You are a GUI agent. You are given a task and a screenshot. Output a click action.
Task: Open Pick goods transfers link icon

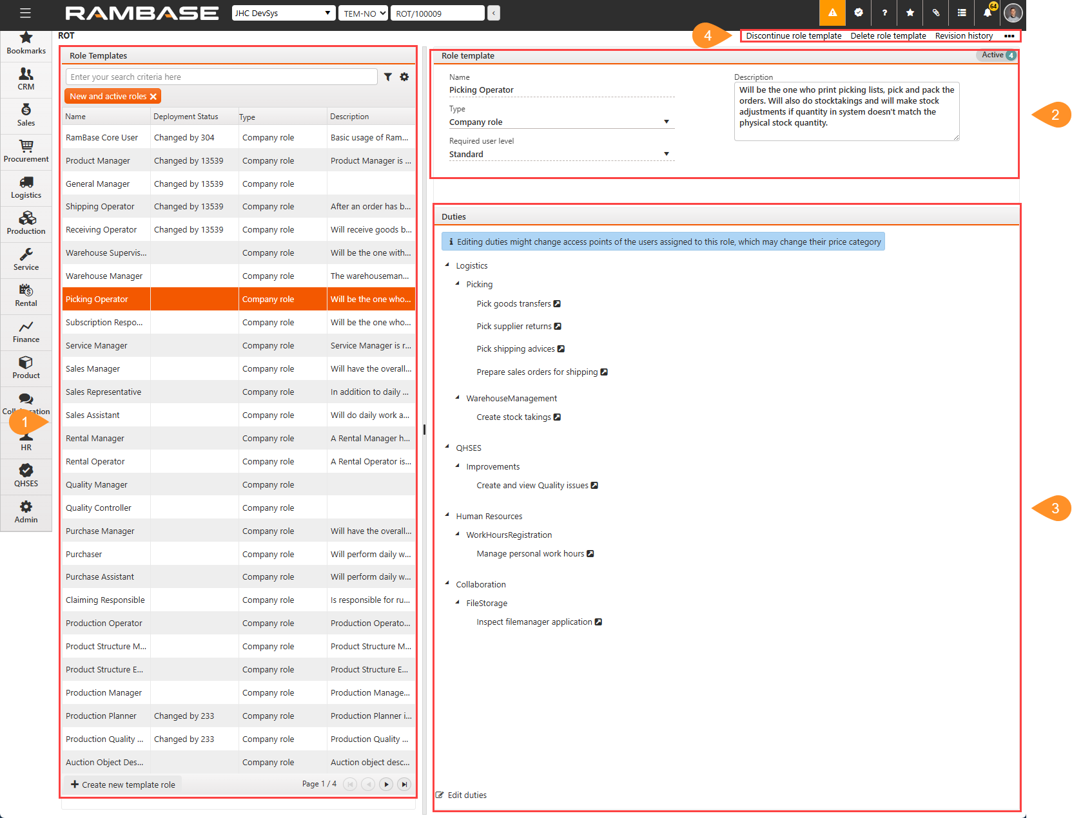557,304
